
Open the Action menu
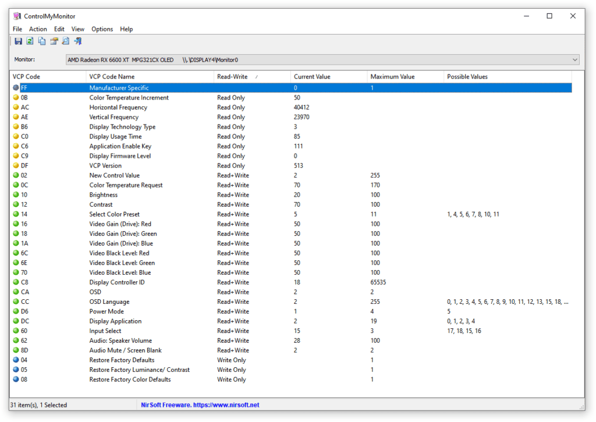pos(38,29)
